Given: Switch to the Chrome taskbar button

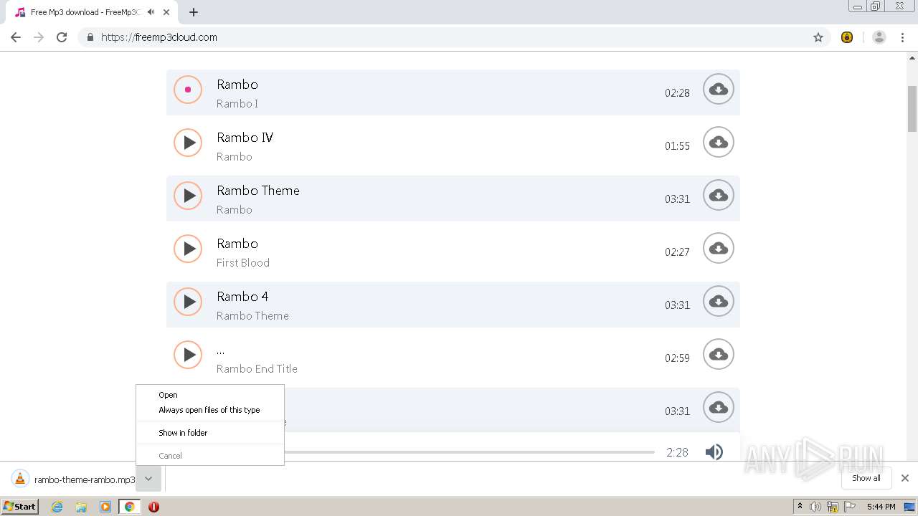Looking at the screenshot, I should [129, 507].
